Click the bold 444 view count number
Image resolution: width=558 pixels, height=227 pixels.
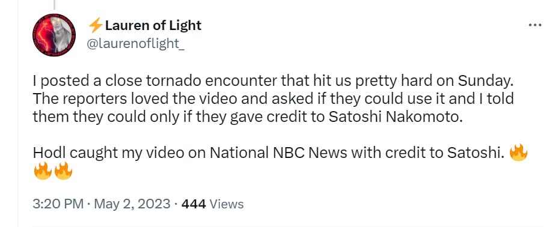pos(194,204)
